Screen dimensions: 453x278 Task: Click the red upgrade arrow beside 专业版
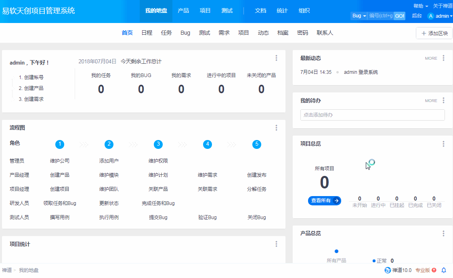click(434, 270)
